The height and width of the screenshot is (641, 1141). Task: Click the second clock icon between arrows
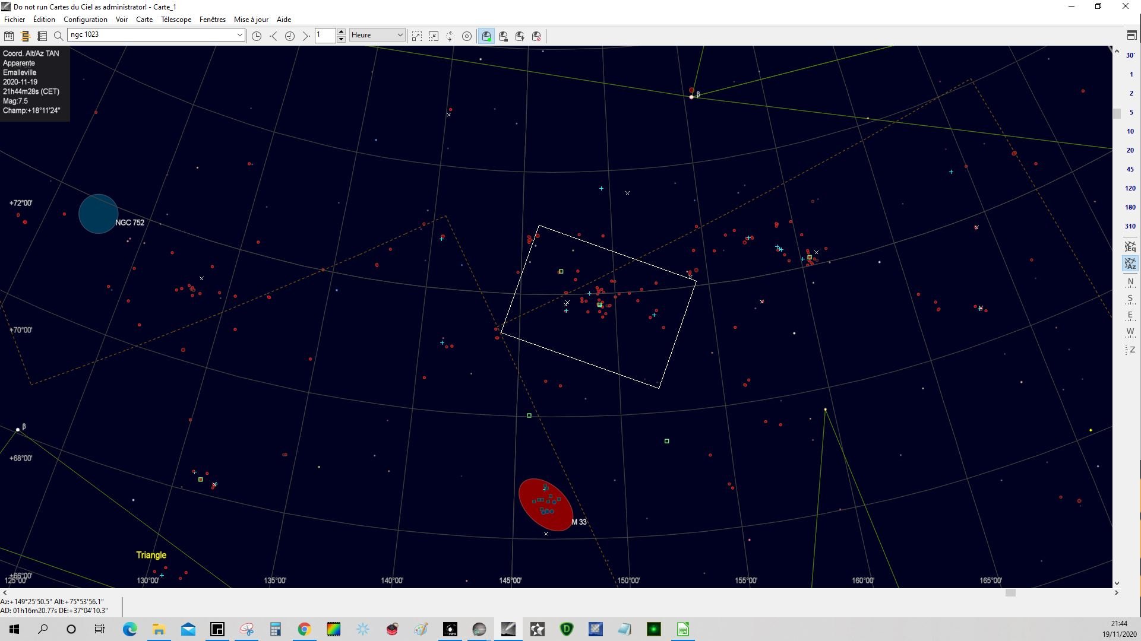[290, 36]
